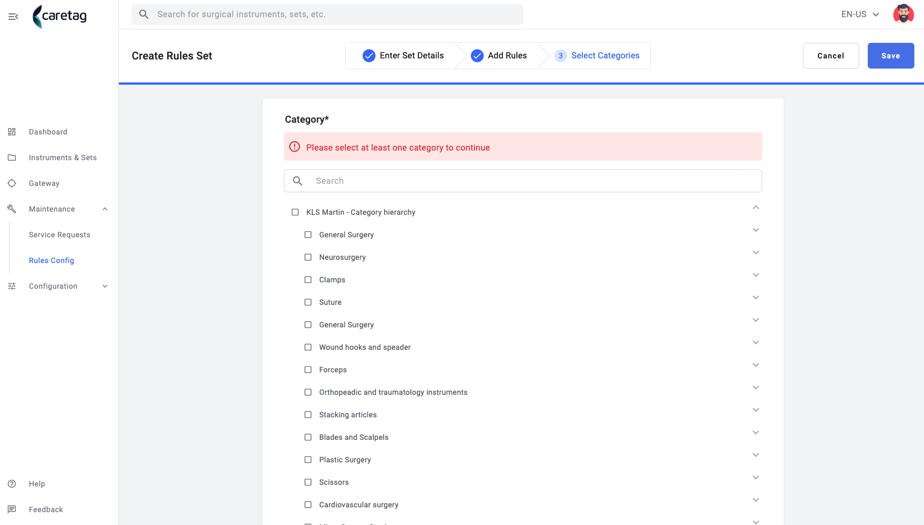924x525 pixels.
Task: Expand the Suture category row
Action: pyautogui.click(x=756, y=297)
